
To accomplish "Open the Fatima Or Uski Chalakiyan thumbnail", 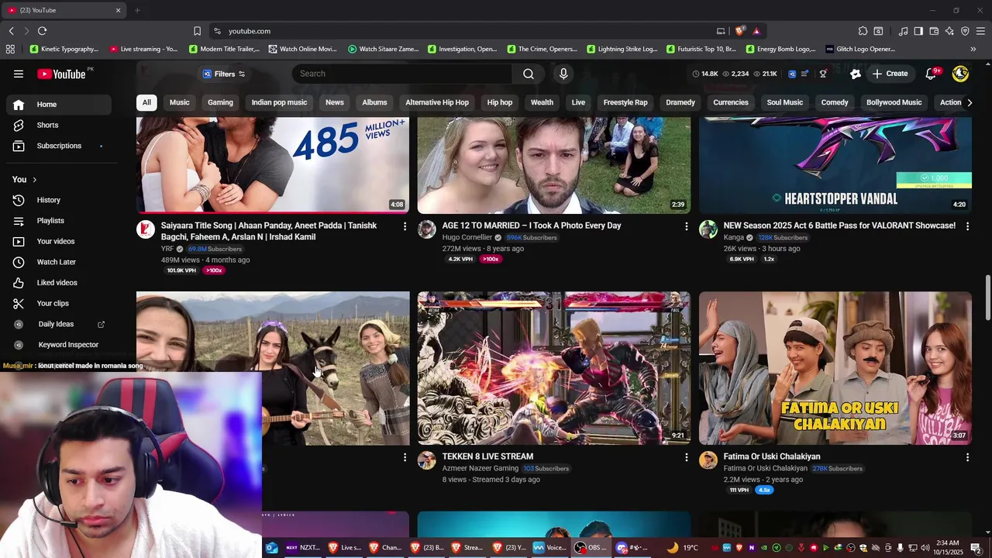I will coord(835,368).
